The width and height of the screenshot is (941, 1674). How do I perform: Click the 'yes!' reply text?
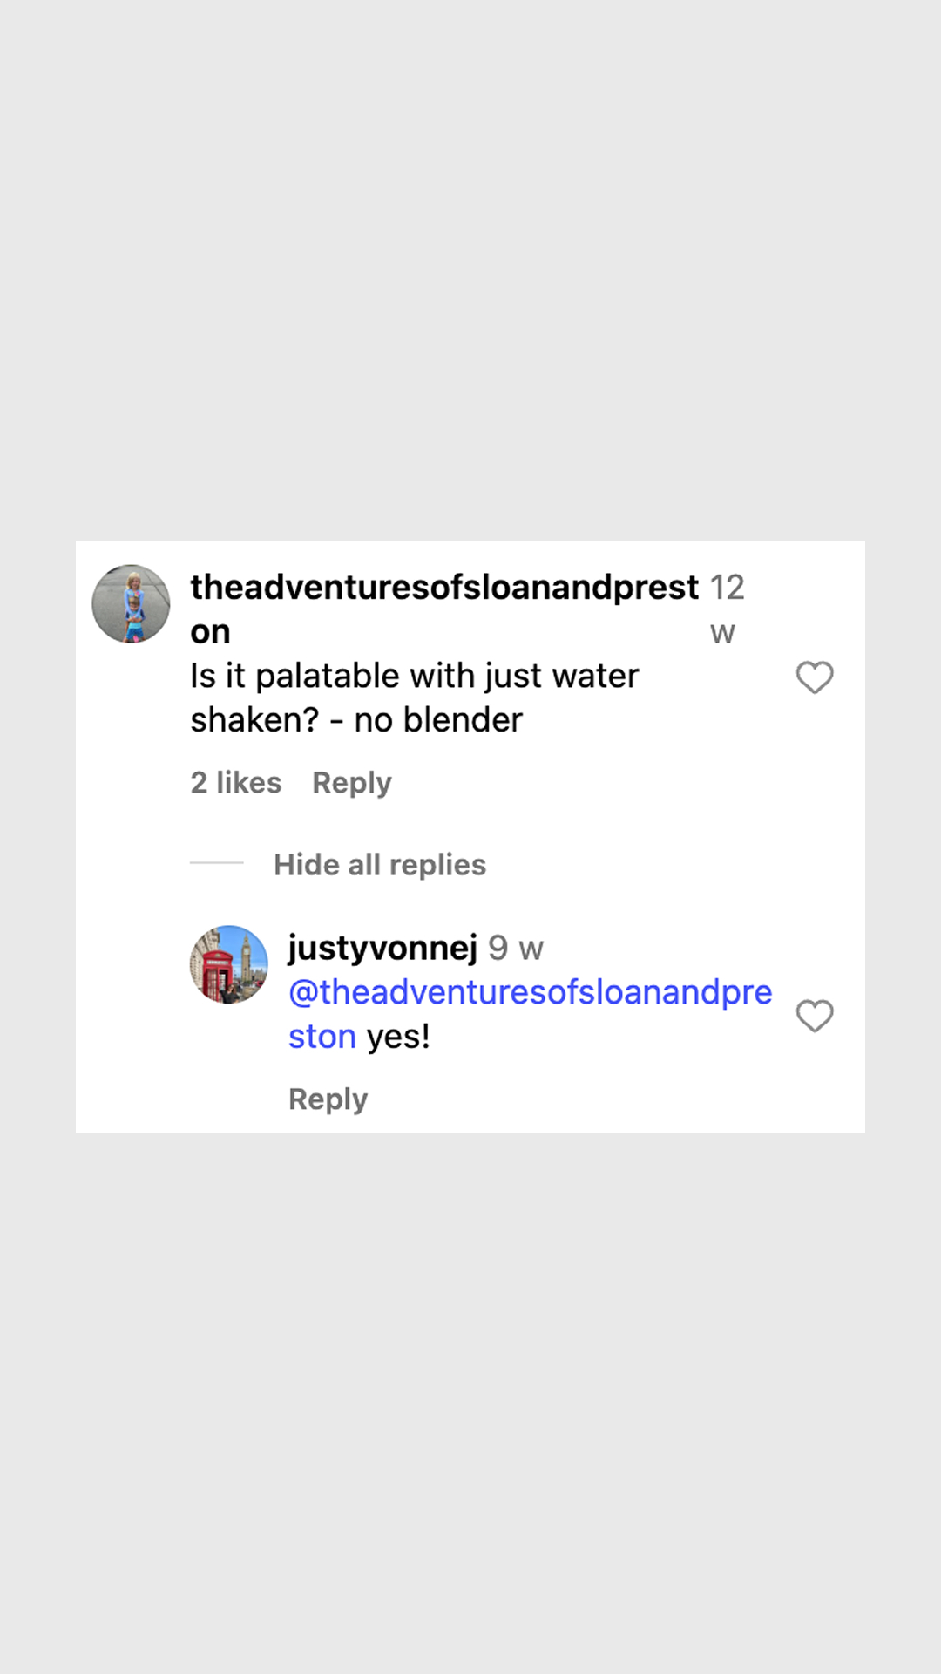pyautogui.click(x=398, y=1037)
